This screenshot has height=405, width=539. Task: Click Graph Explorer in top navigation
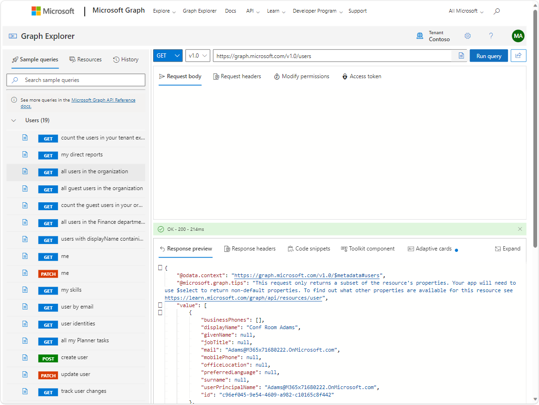click(x=199, y=11)
